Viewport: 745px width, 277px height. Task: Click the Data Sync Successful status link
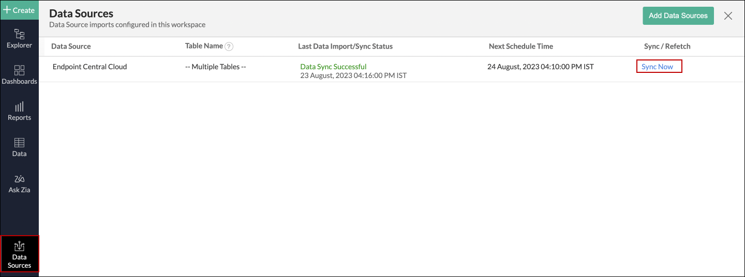pyautogui.click(x=333, y=67)
